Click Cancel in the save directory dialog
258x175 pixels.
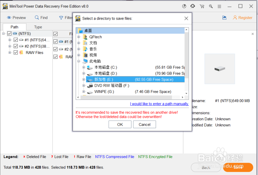[144, 124]
